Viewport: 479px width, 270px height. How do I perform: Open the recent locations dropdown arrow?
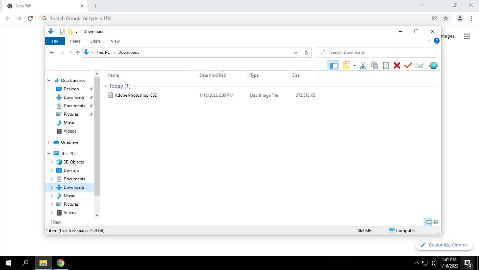point(70,52)
